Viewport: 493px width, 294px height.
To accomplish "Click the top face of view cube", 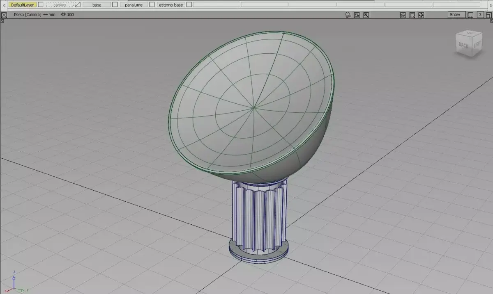I will [469, 33].
